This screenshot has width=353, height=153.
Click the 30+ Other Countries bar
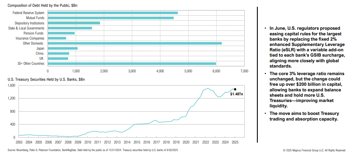[132, 64]
